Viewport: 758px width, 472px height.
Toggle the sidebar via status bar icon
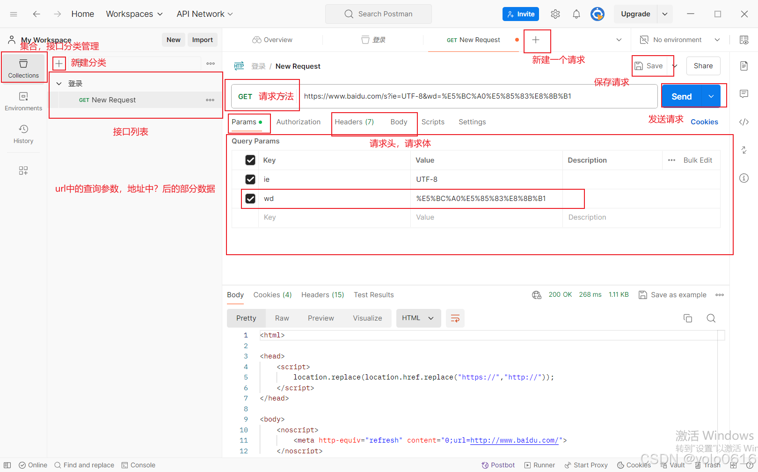point(7,465)
